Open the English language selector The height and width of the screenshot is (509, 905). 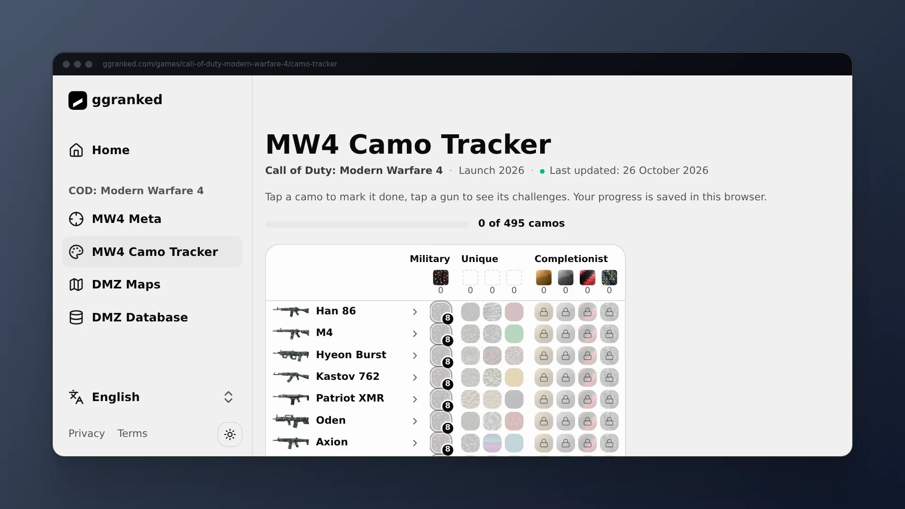click(x=152, y=397)
